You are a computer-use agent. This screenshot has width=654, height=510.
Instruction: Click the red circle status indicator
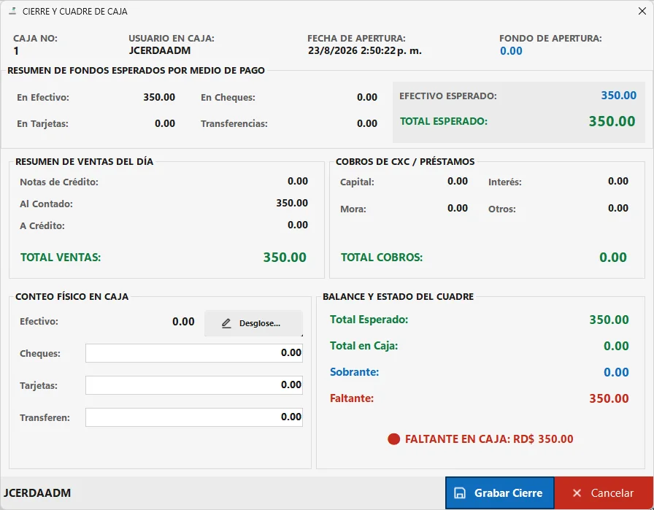pos(393,439)
